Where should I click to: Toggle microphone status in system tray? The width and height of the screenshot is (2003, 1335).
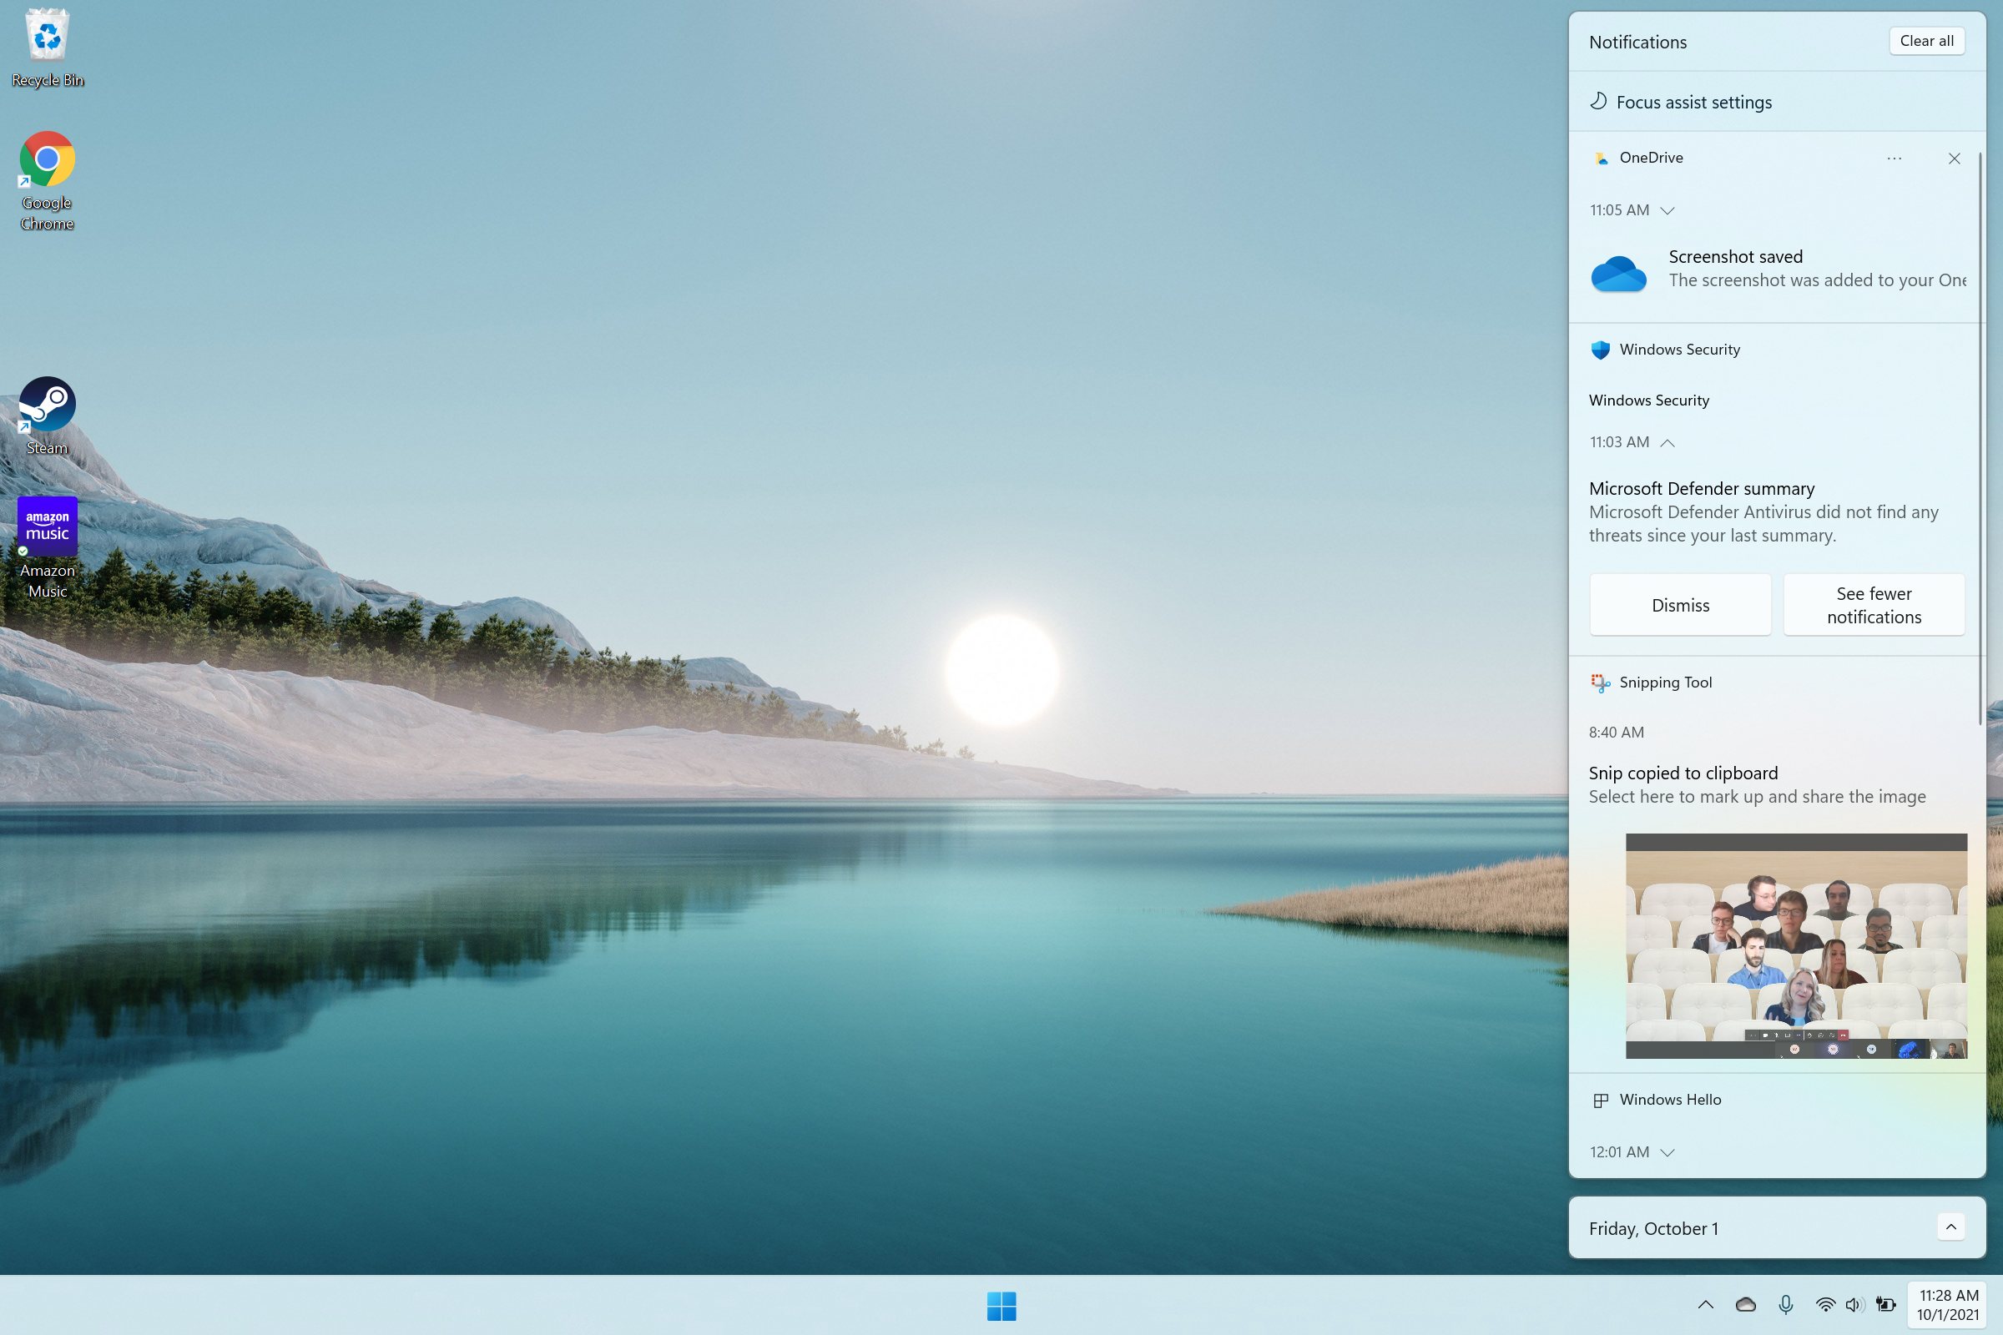1784,1305
